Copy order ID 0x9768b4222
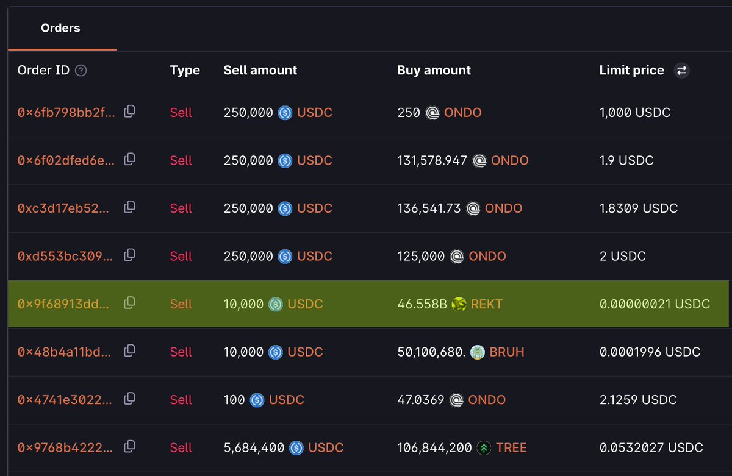This screenshot has height=476, width=732. (129, 446)
